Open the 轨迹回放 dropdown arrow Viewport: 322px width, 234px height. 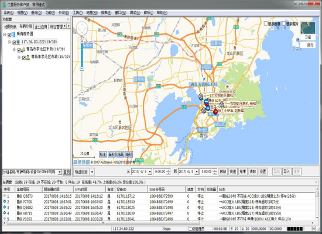pyautogui.click(x=92, y=172)
